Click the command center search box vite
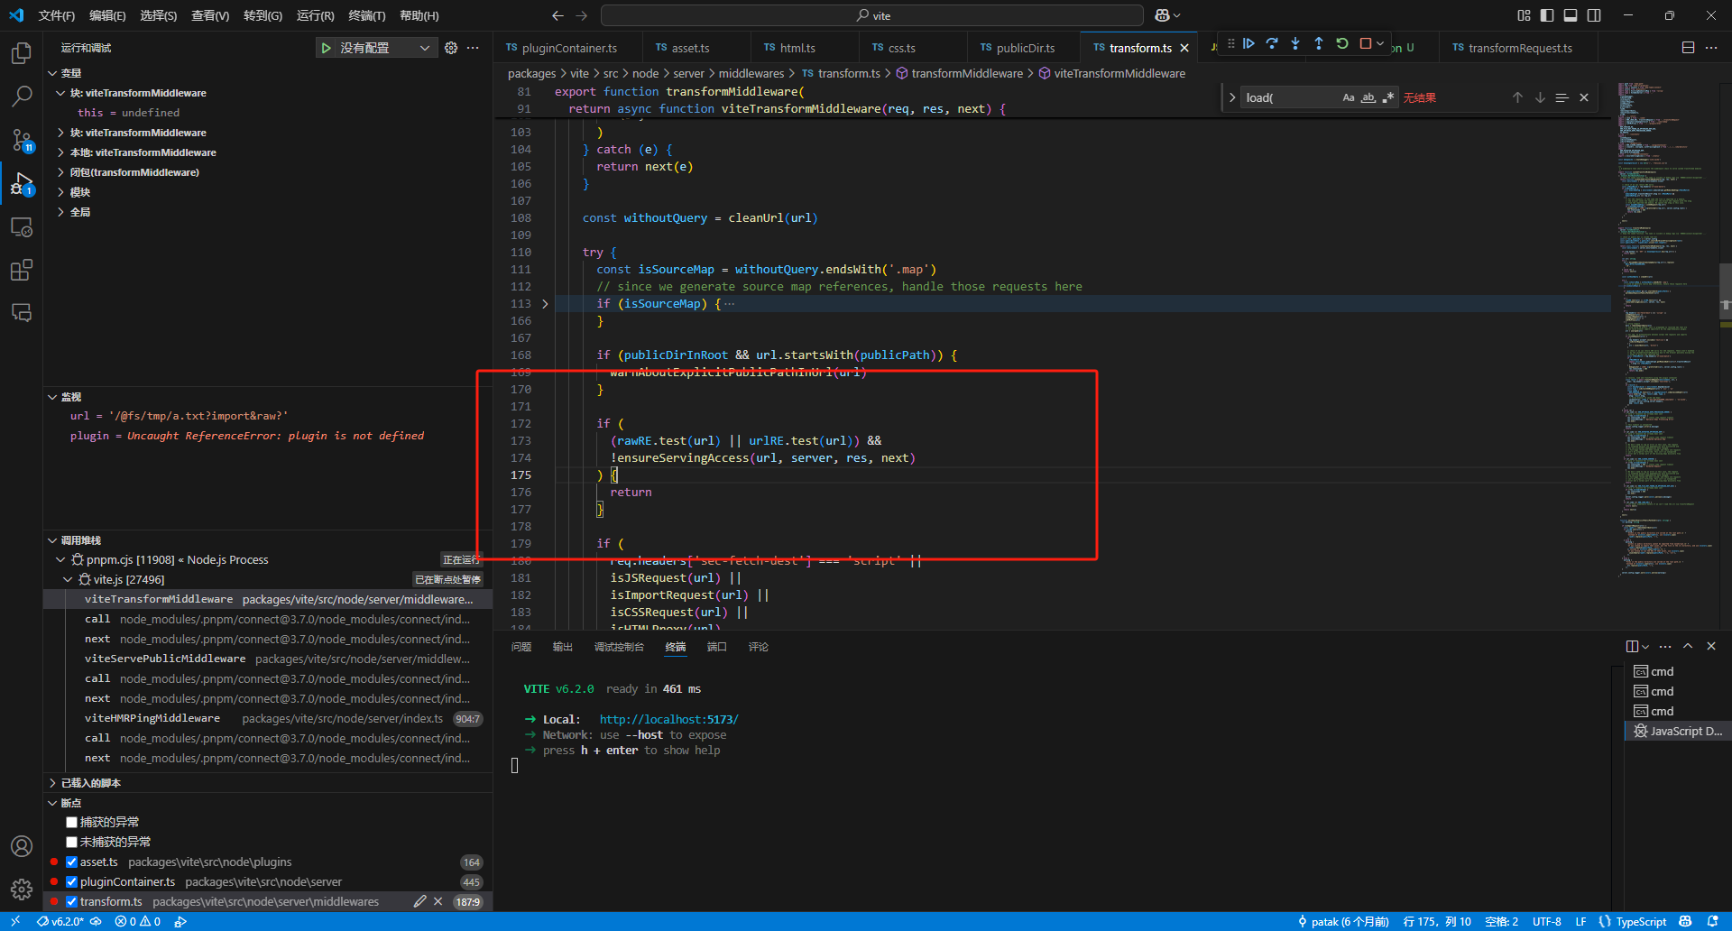This screenshot has width=1732, height=931. tap(872, 15)
